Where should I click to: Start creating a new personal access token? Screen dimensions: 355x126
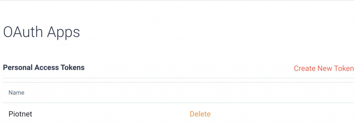324,68
